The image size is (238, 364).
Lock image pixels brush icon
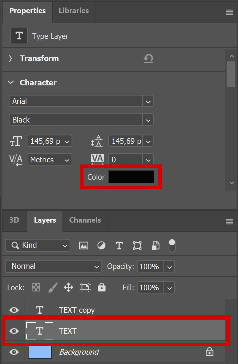pos(53,288)
